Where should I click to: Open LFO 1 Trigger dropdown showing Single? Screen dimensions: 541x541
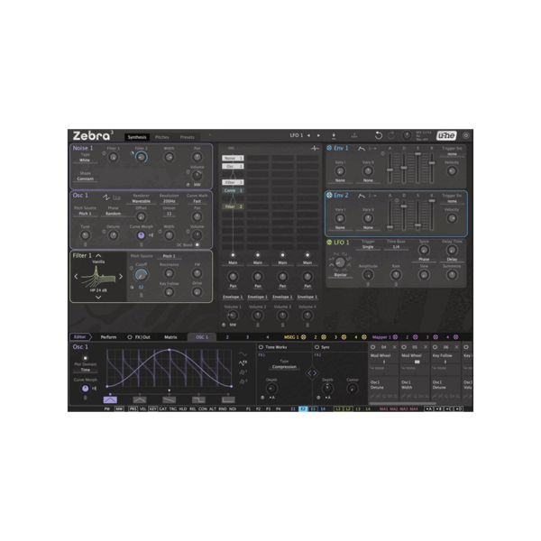[368, 247]
